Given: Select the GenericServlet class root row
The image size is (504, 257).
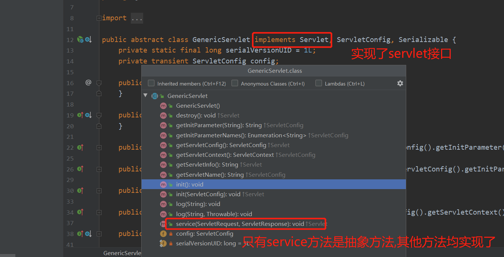Looking at the screenshot, I should tap(274, 96).
